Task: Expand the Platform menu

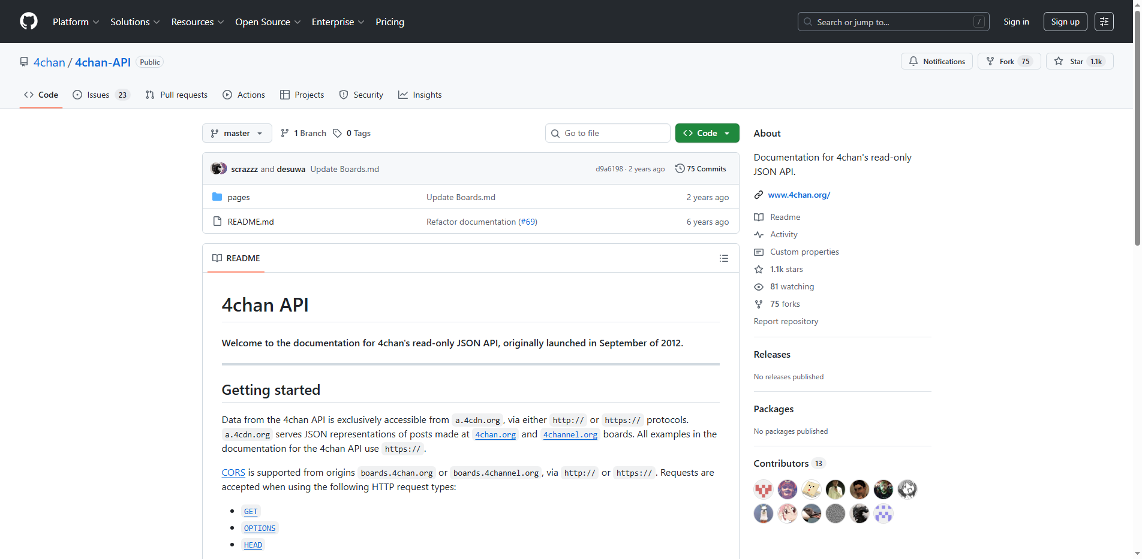Action: 76,22
